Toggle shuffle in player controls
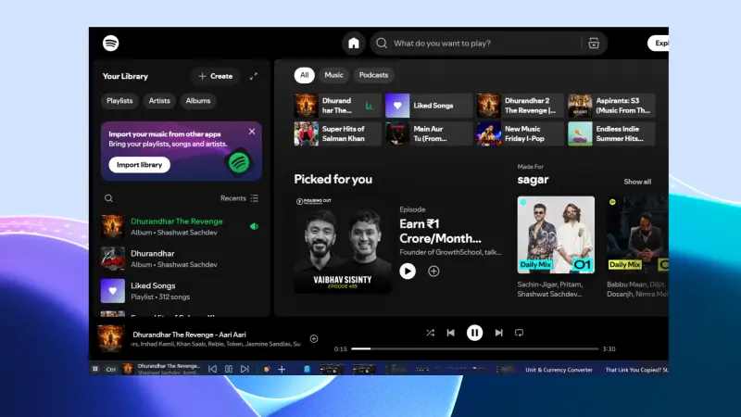The height and width of the screenshot is (417, 741). [430, 333]
